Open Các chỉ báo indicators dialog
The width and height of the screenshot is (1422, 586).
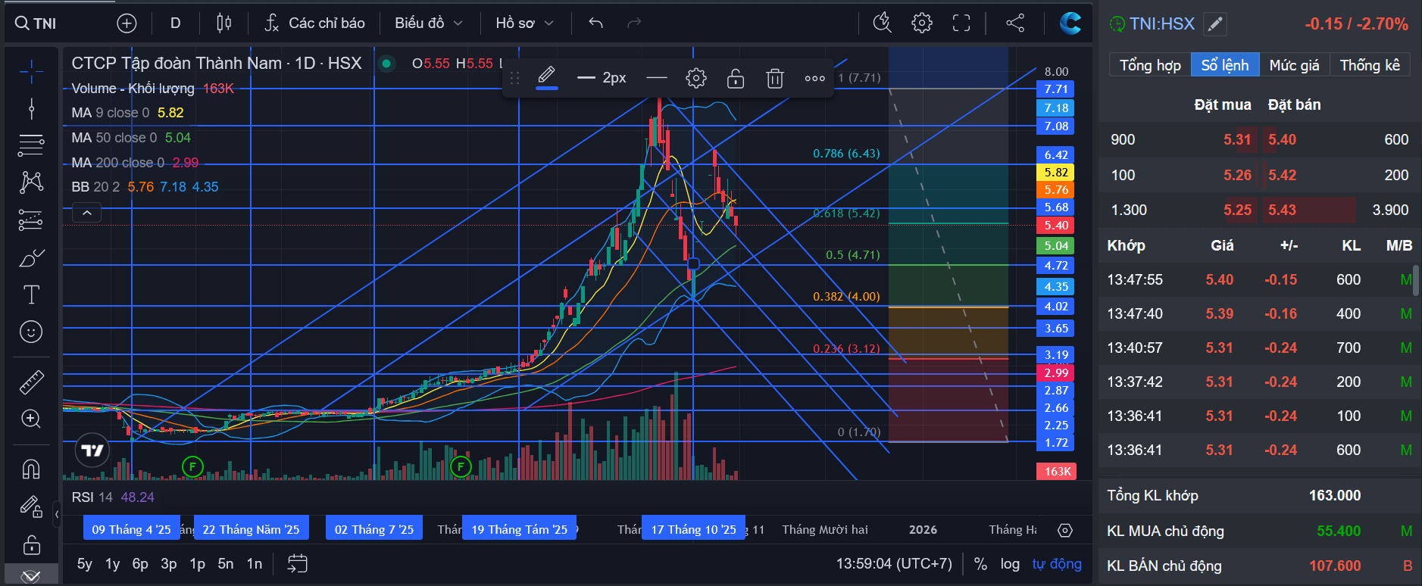click(x=314, y=23)
